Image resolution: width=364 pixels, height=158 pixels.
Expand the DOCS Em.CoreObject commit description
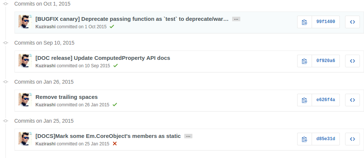[188, 136]
